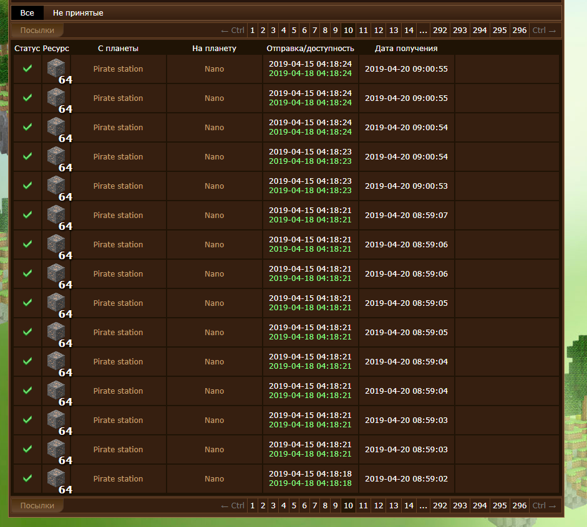This screenshot has height=527, width=587.
Task: Go to page 296 in top pagination
Action: coord(519,31)
